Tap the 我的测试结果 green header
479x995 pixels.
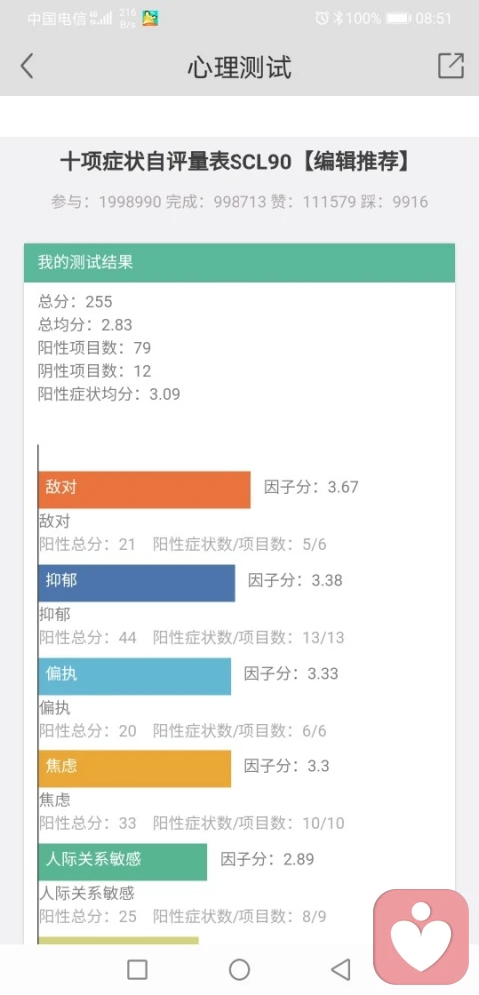(x=239, y=262)
